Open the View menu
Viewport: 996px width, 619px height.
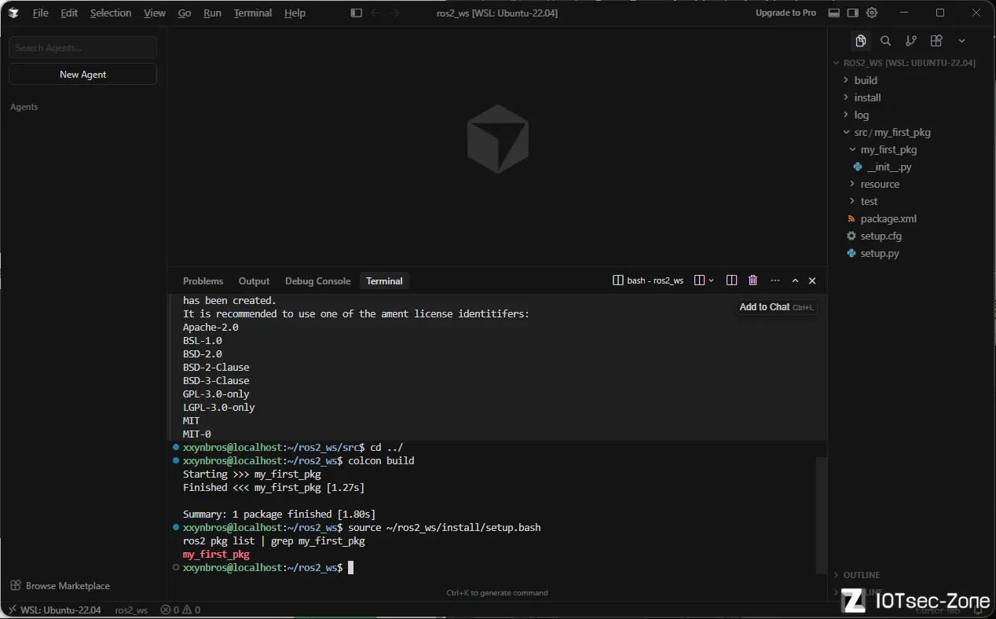(x=155, y=13)
